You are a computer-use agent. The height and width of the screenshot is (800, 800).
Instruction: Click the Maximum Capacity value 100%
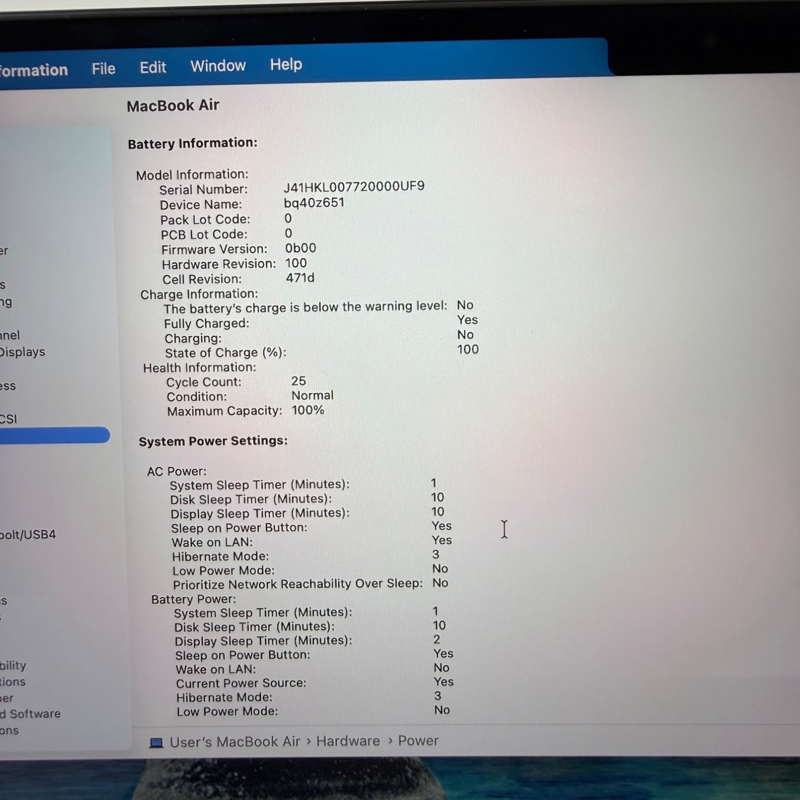(x=308, y=410)
